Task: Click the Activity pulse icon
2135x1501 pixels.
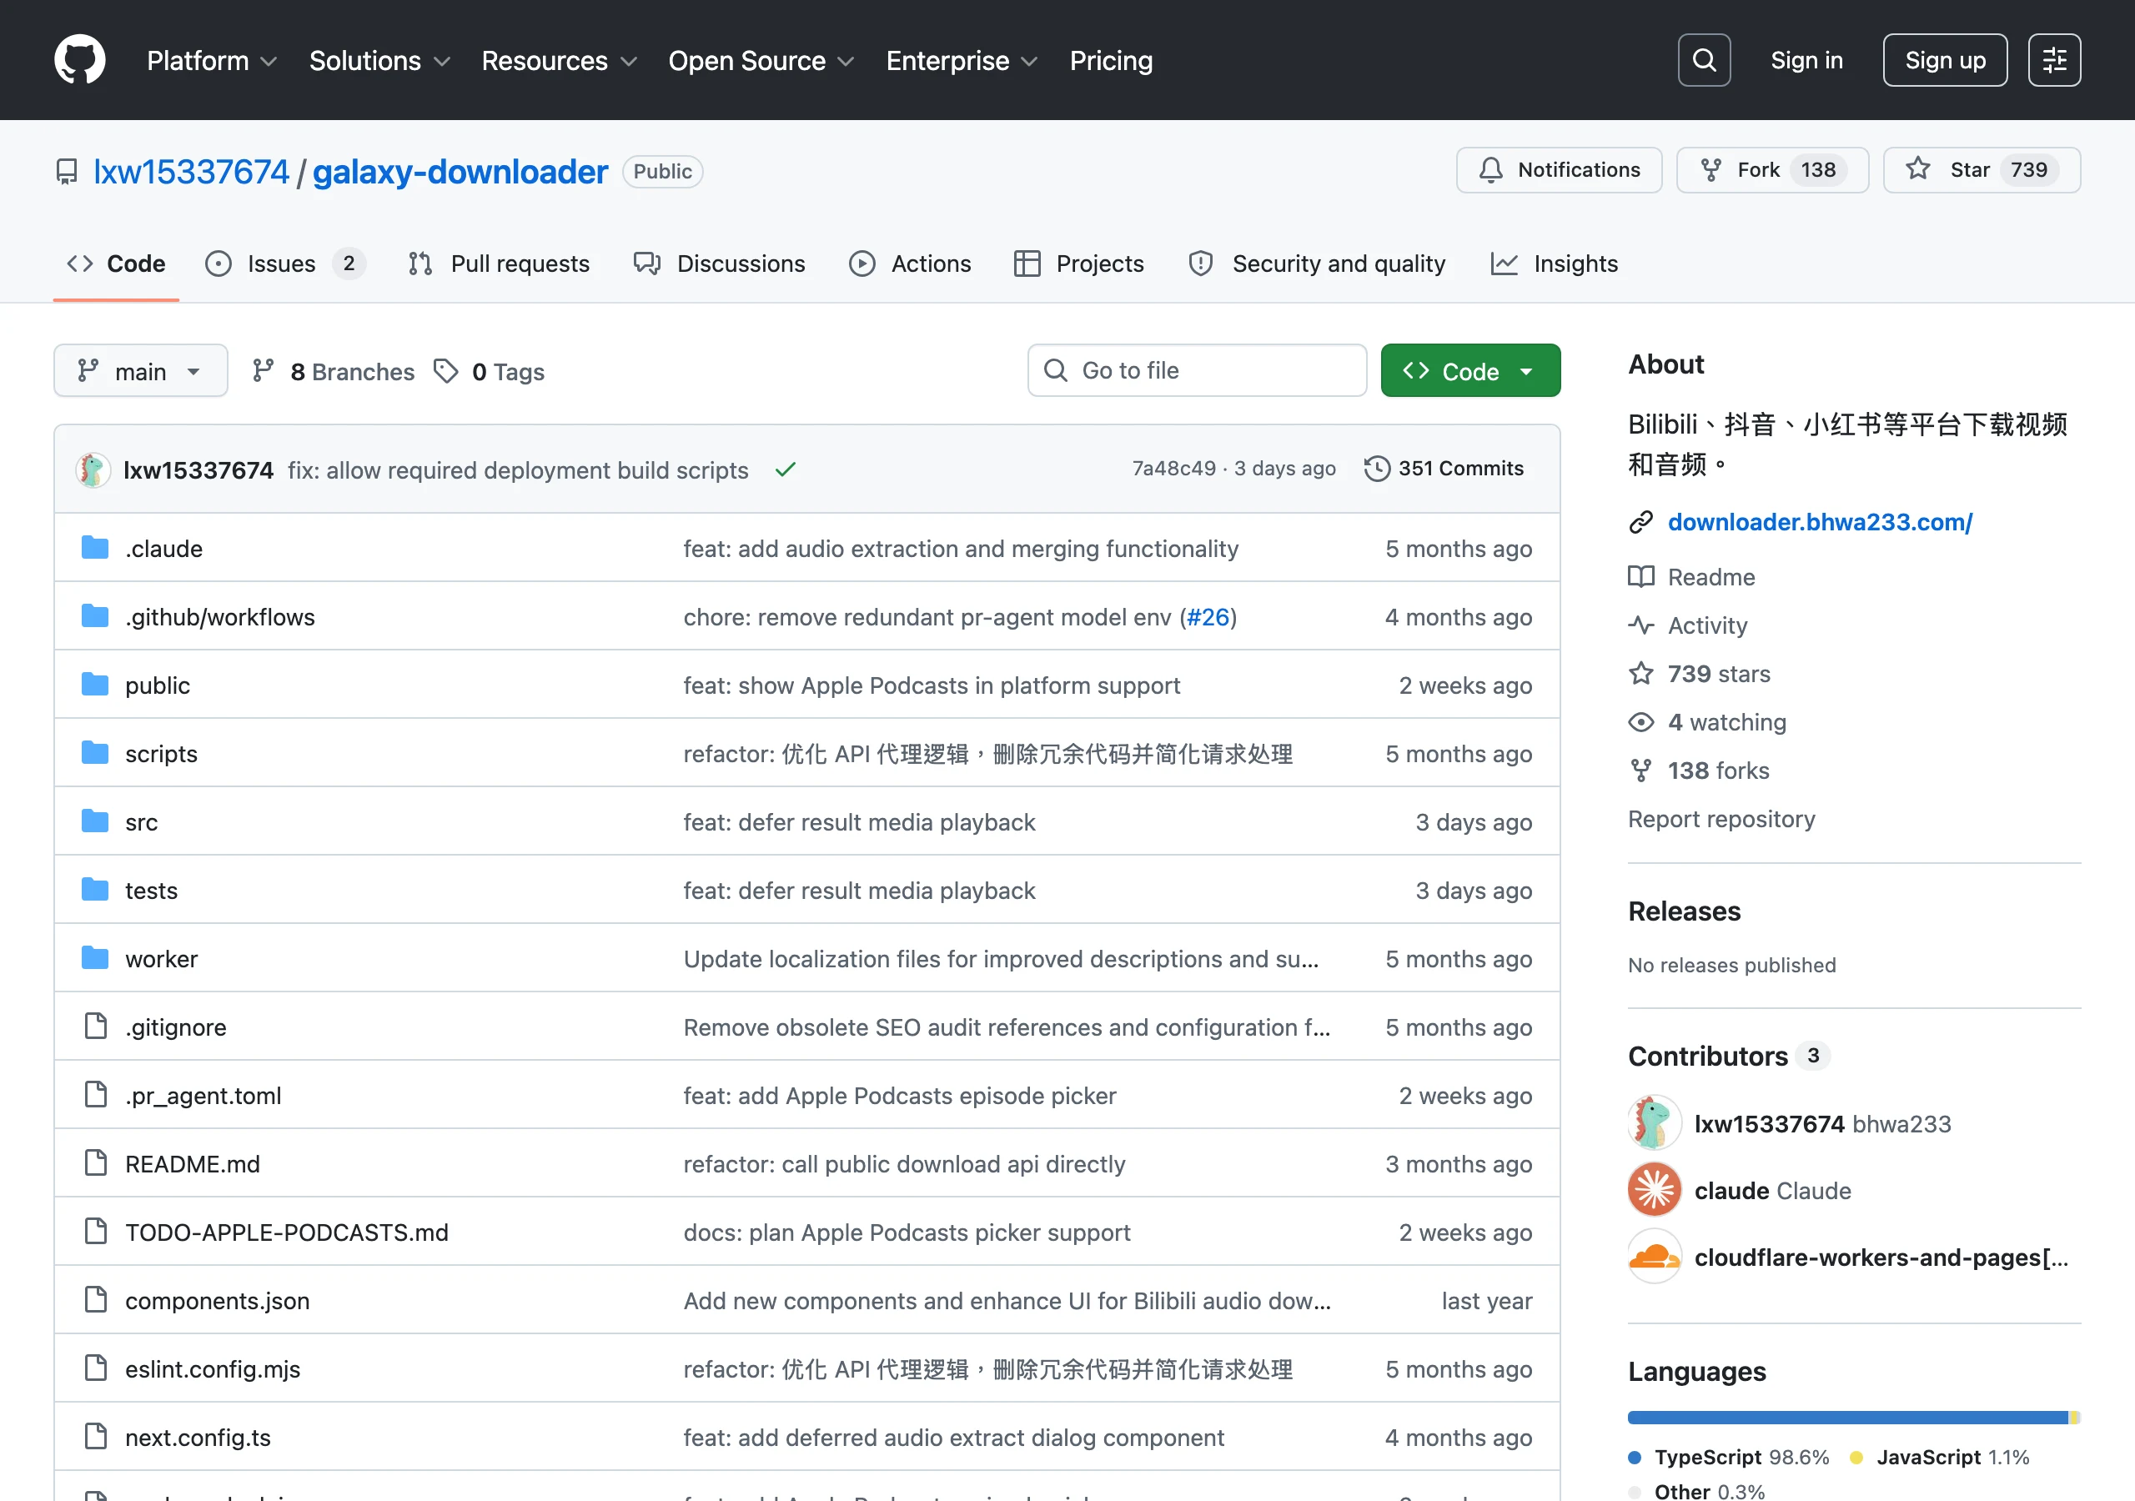Action: point(1641,625)
